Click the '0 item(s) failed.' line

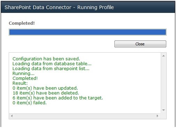[30, 103]
